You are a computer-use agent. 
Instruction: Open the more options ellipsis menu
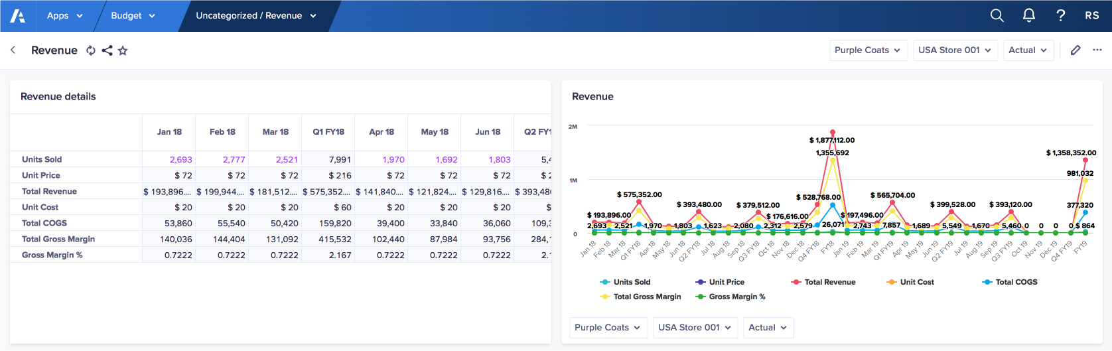1097,50
